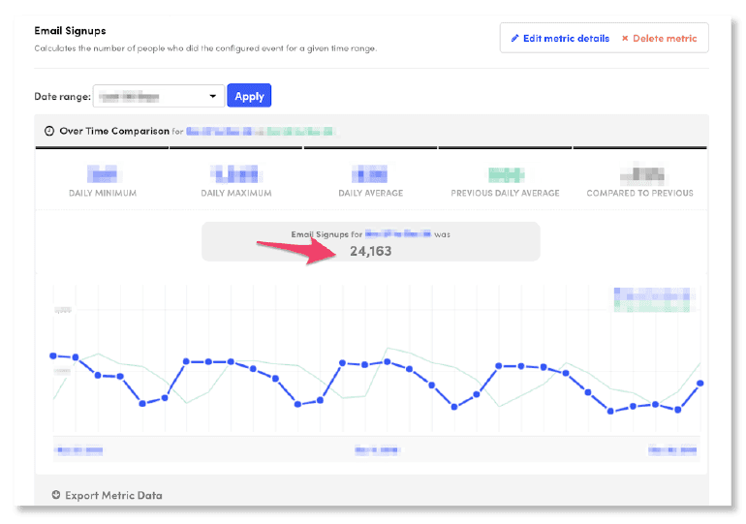The image size is (746, 524).
Task: Click the blurred date range link in comparison header
Action: coord(261,131)
